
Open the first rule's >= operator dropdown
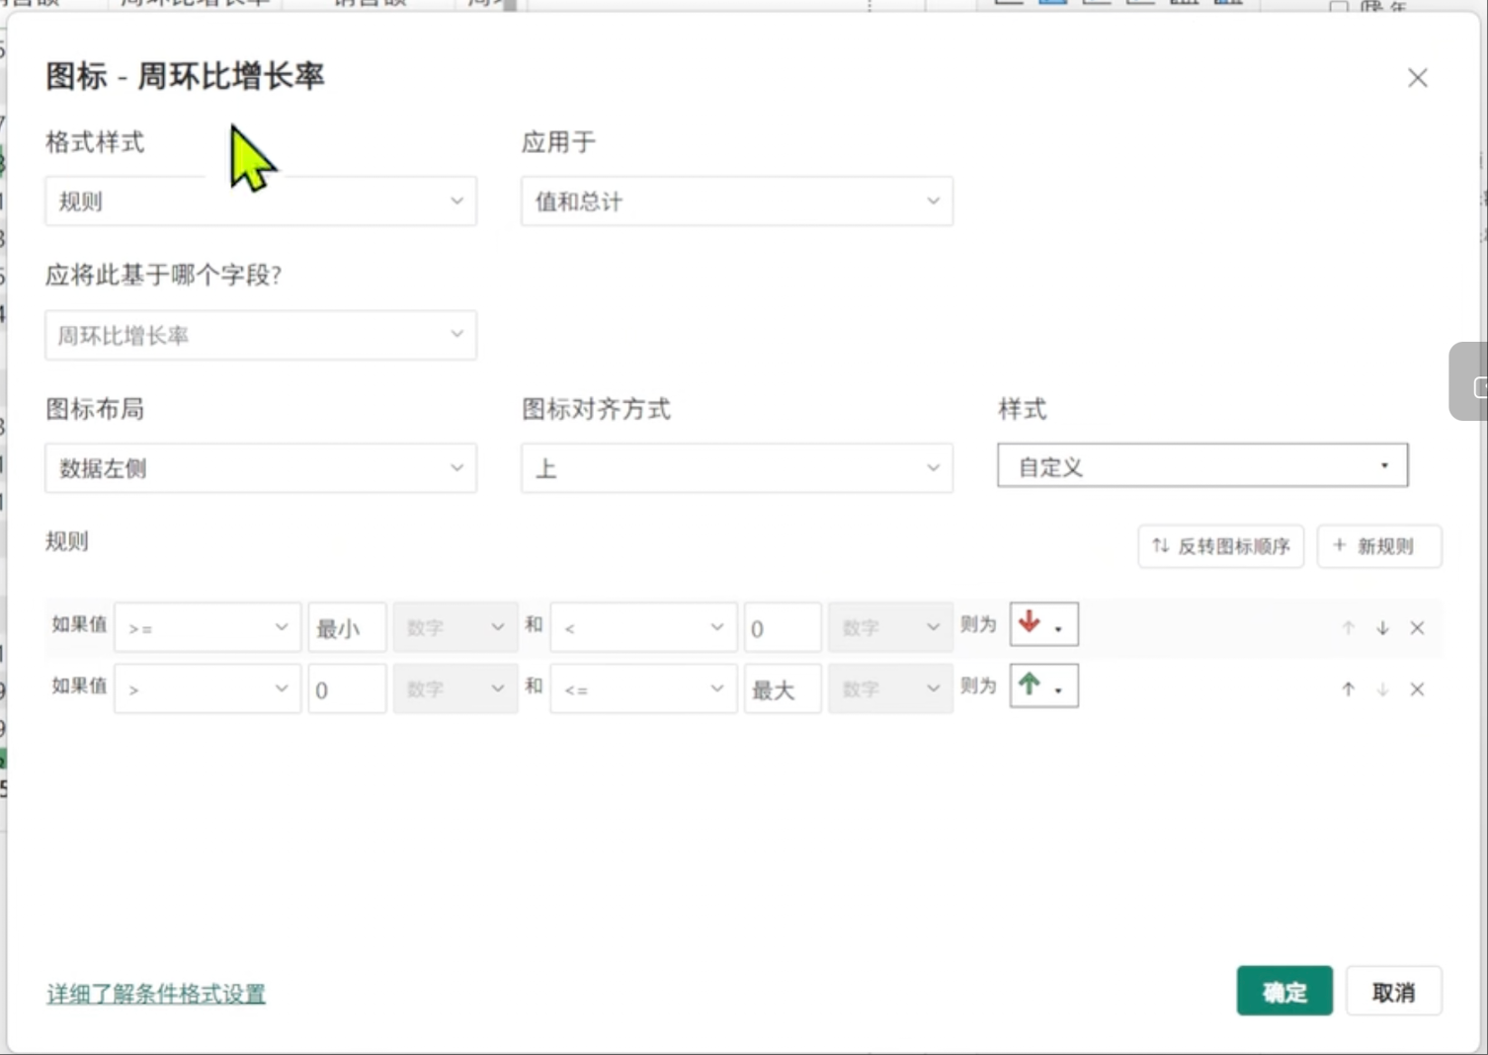[x=207, y=626]
